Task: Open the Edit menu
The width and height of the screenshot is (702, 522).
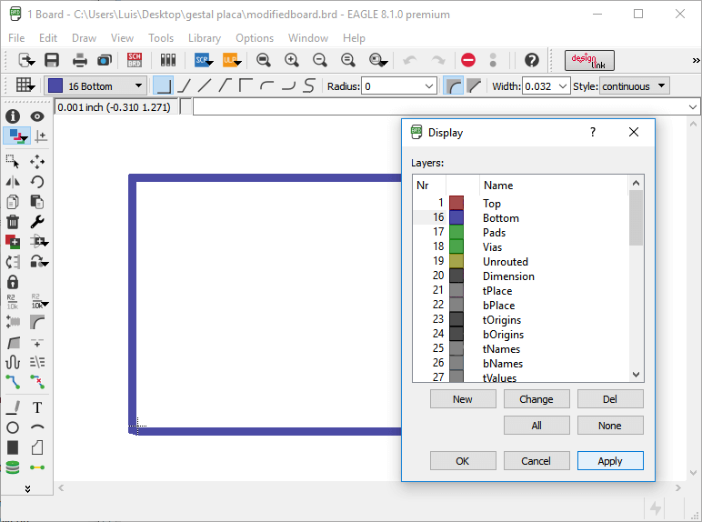Action: pyautogui.click(x=48, y=38)
